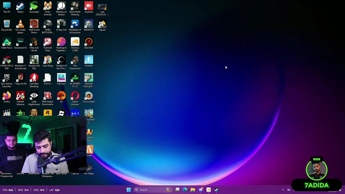Select 7 Days to Die shortcut
Viewport: 345px width, 194px height.
[x=20, y=79]
